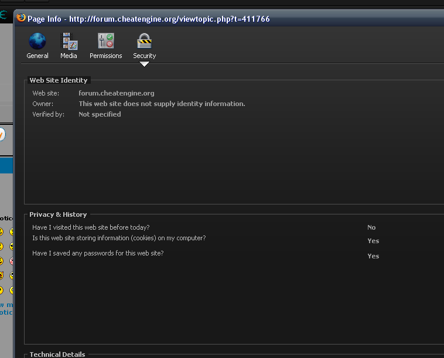This screenshot has height=358, width=444.
Task: Click the Web Site Identity group heading
Action: (x=59, y=80)
